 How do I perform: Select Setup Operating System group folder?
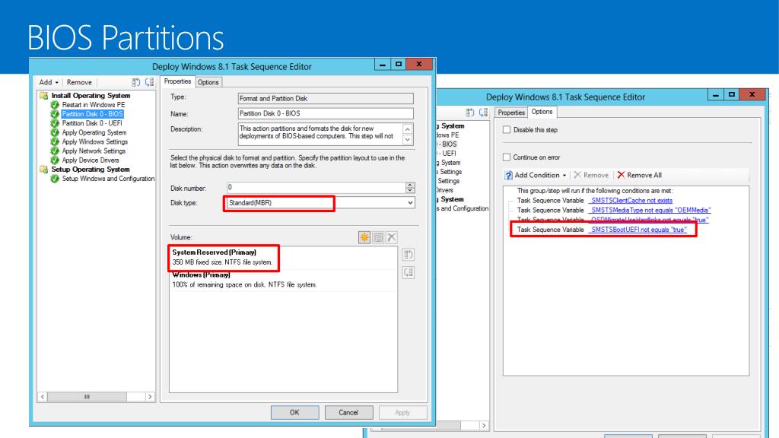click(x=91, y=170)
